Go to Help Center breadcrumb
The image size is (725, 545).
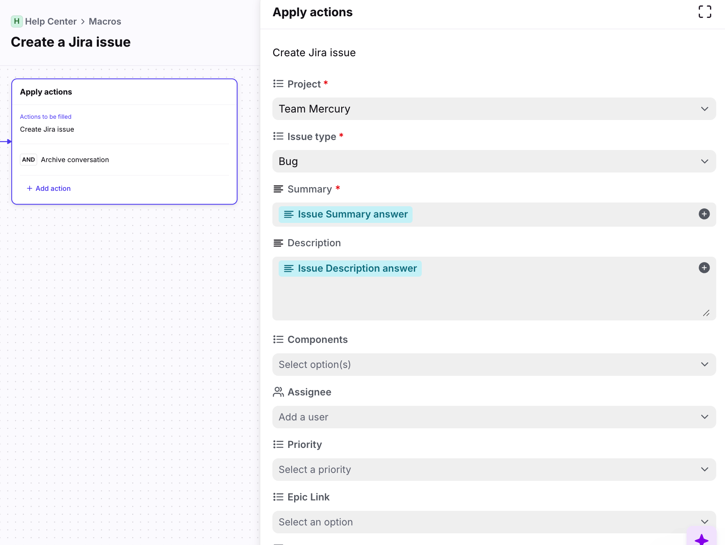pyautogui.click(x=51, y=22)
